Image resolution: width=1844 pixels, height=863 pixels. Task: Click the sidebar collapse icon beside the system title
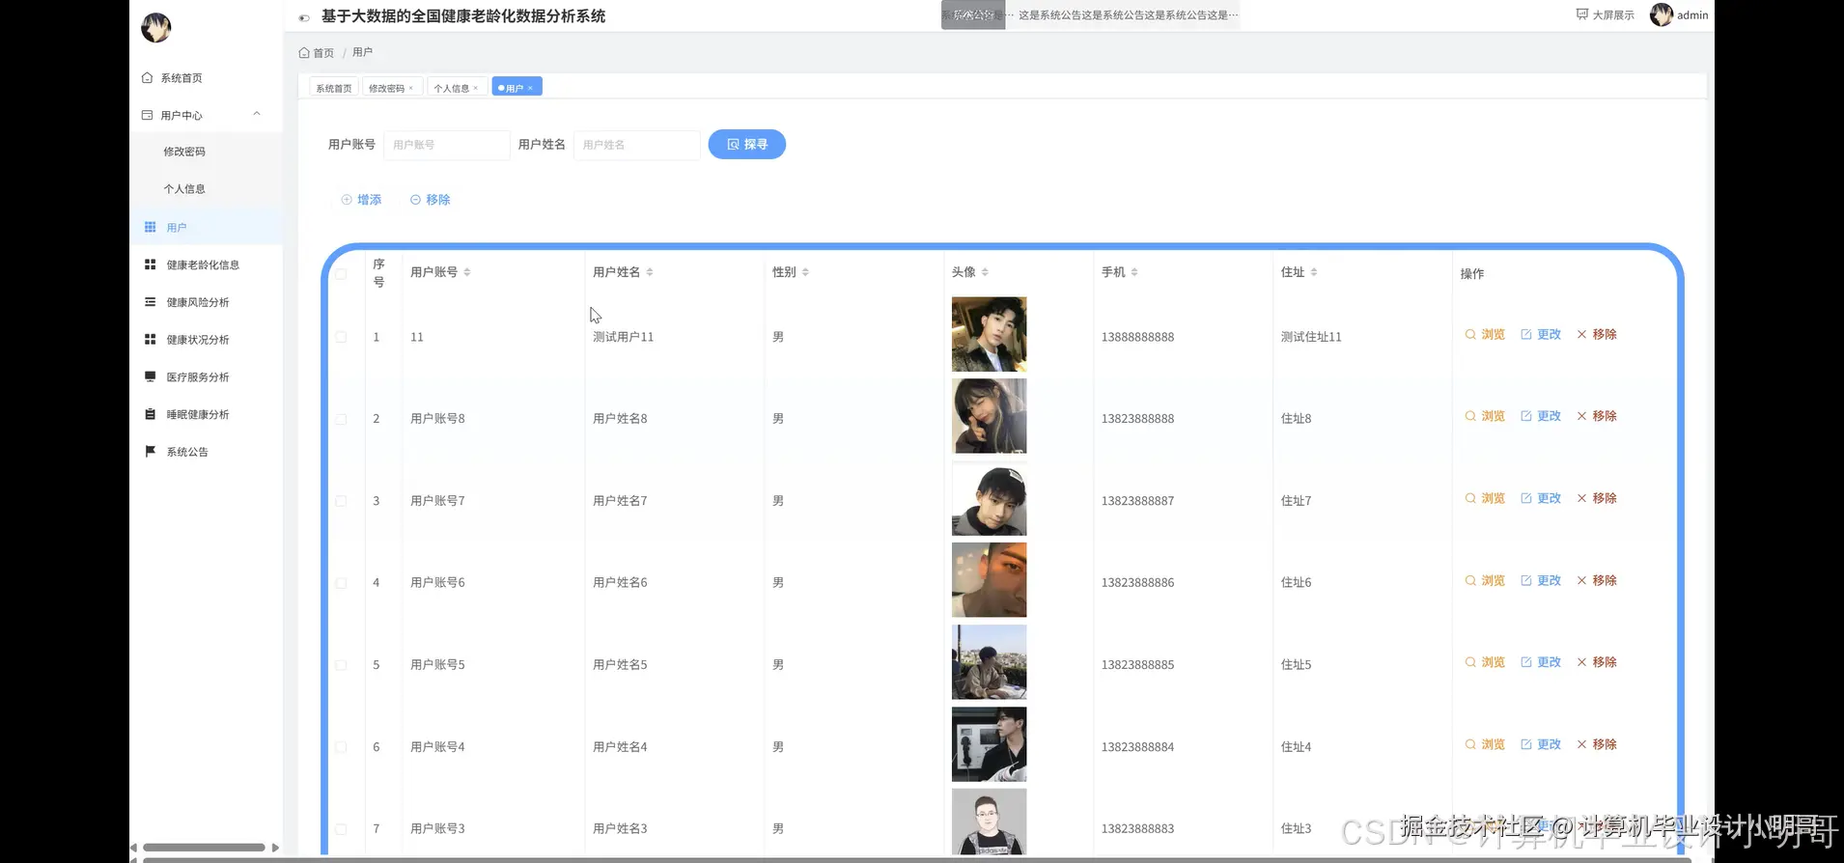tap(304, 17)
